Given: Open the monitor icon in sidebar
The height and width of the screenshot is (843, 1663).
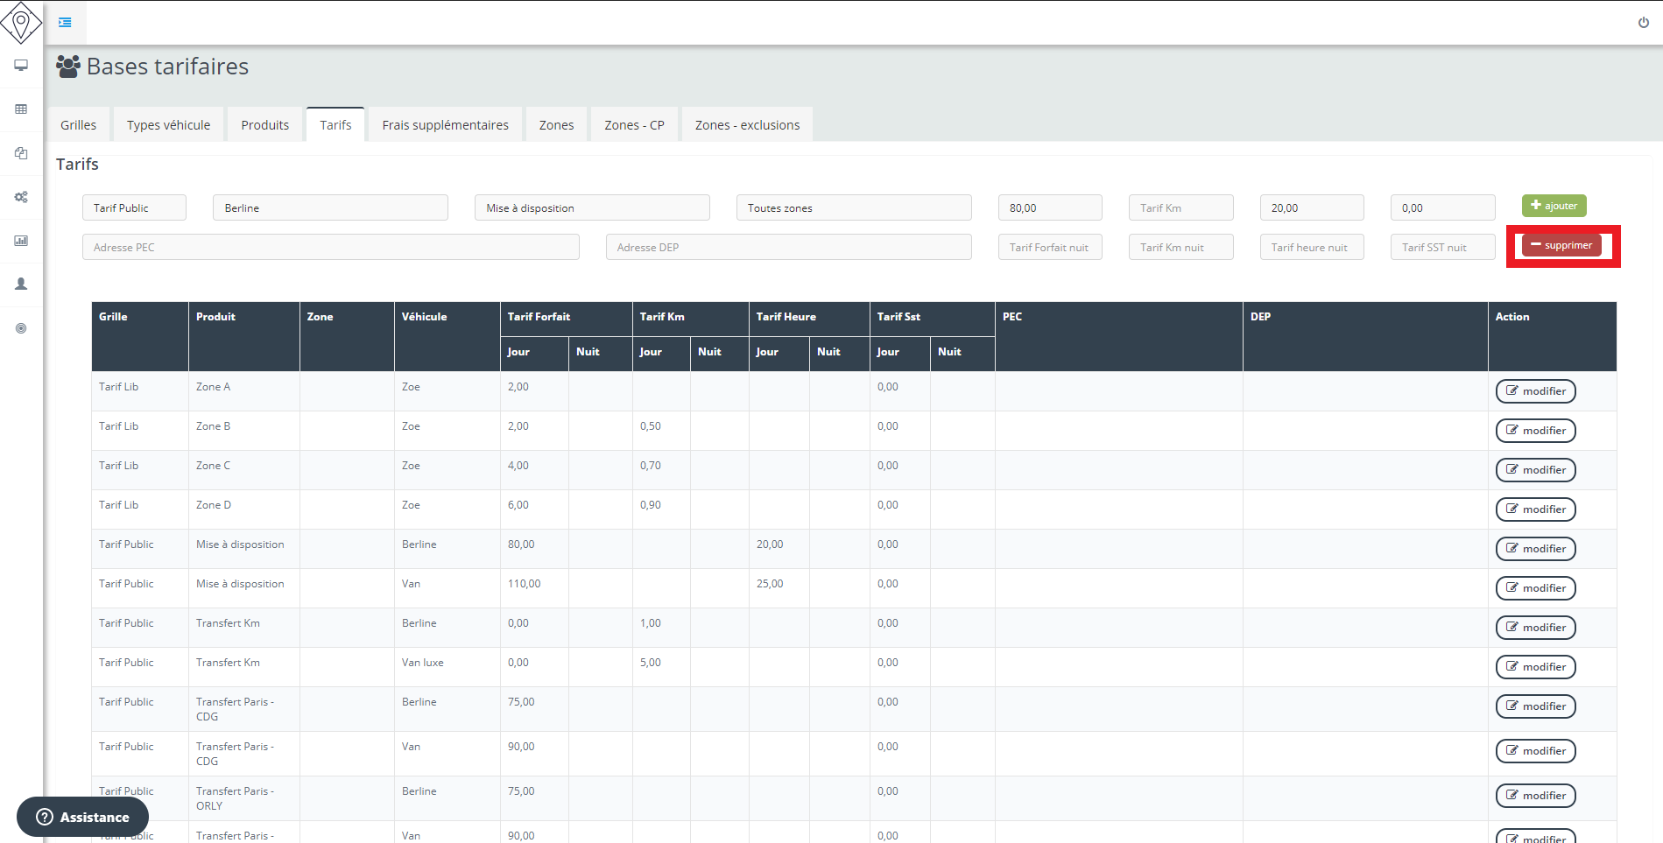Looking at the screenshot, I should [x=21, y=66].
